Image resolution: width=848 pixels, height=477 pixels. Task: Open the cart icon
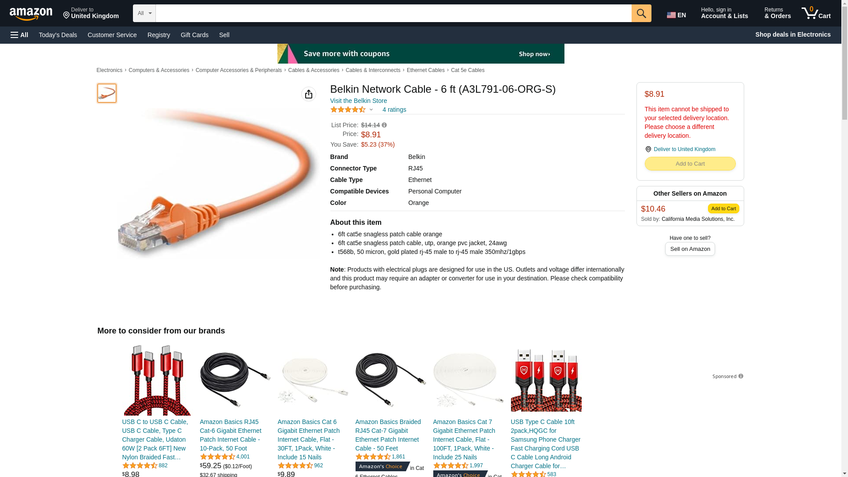pos(816,13)
